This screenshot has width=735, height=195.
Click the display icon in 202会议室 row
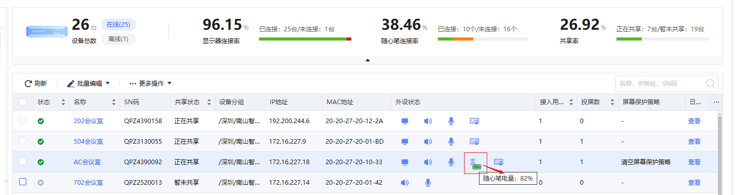pos(405,121)
